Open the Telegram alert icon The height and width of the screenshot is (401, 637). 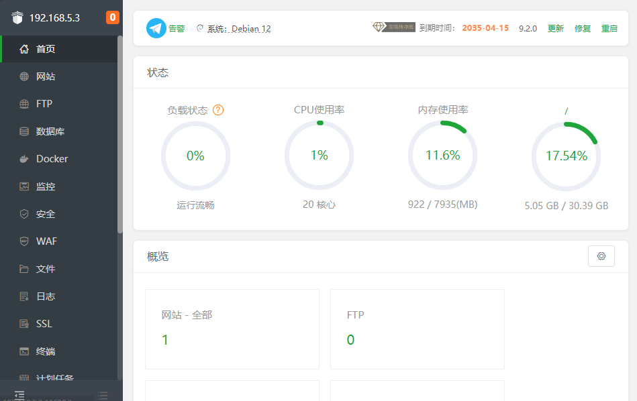(156, 28)
